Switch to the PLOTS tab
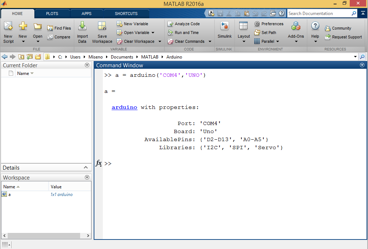 (x=52, y=14)
